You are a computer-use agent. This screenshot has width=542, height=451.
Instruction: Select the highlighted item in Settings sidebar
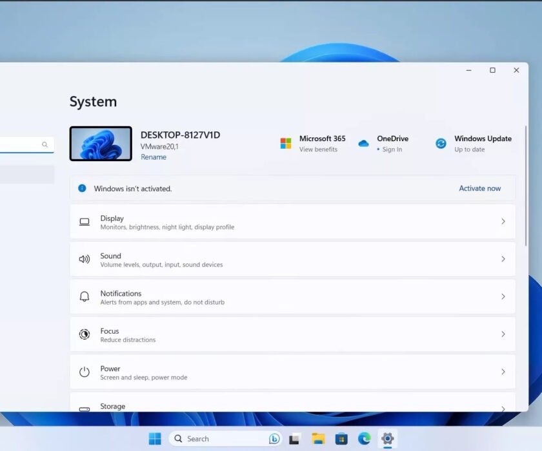click(27, 174)
